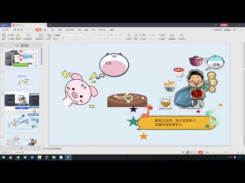
Task: Click the WPS home tab at top-left
Action: coord(5,25)
